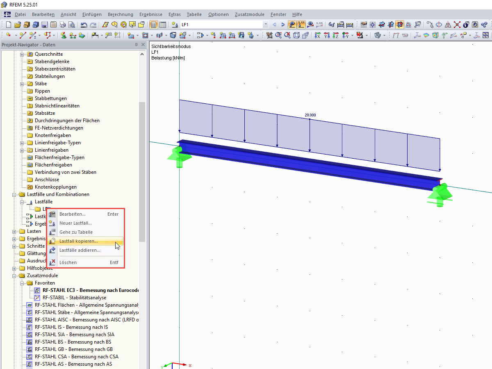This screenshot has width=492, height=369.
Task: Select RF-STAHL EC3 module entry
Action: coord(91,290)
